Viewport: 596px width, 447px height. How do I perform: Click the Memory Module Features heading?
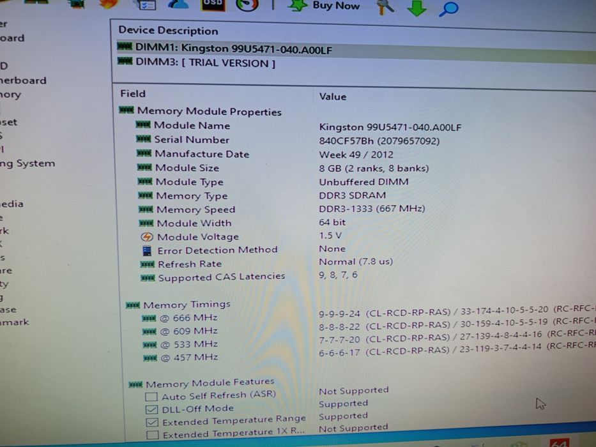pyautogui.click(x=210, y=383)
